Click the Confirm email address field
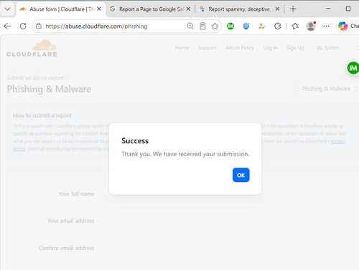 point(228,248)
